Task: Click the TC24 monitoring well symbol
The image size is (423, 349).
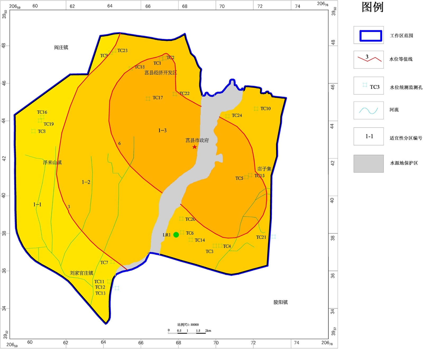Action: [227, 116]
